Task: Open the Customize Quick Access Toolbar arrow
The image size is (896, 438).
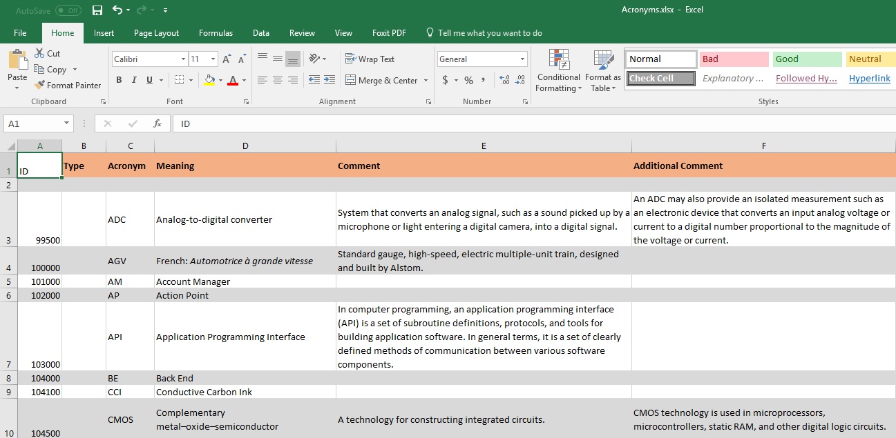Action: [165, 10]
